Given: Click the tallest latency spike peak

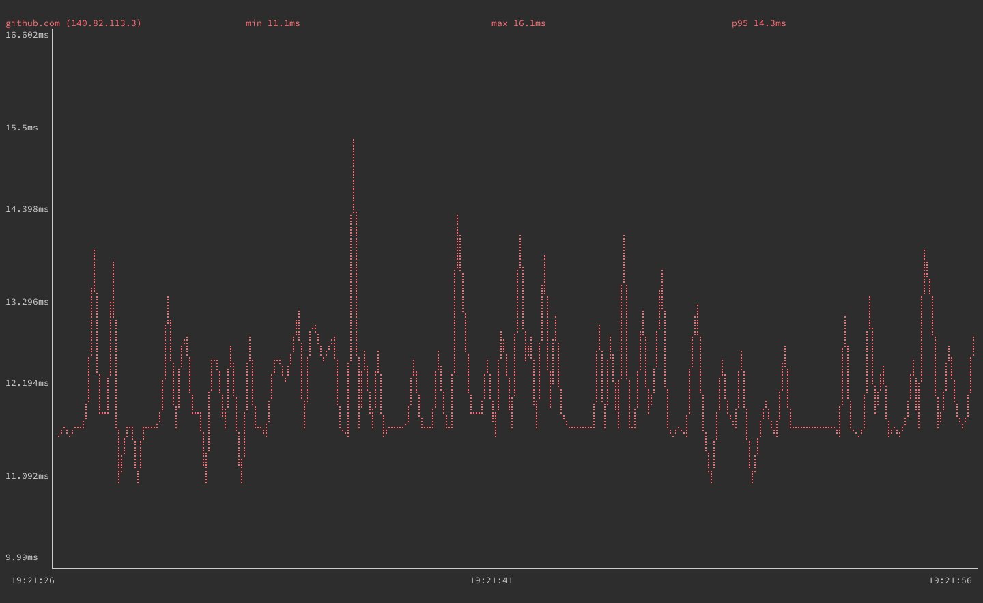Looking at the screenshot, I should [x=354, y=140].
